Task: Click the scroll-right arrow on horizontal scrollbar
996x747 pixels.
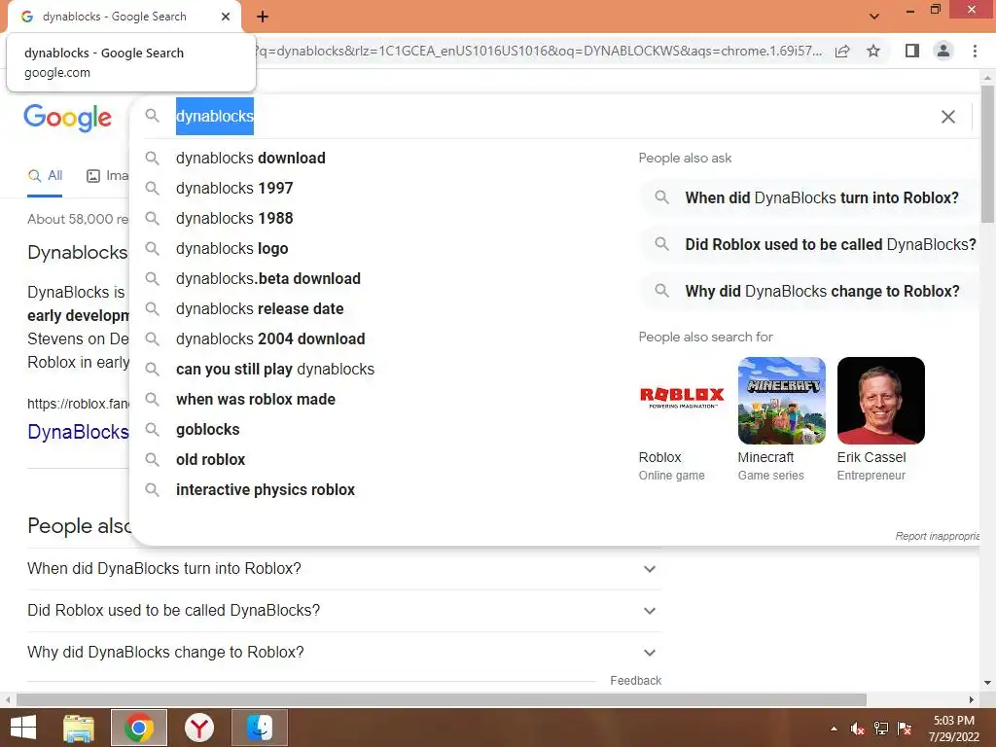Action: pyautogui.click(x=972, y=699)
